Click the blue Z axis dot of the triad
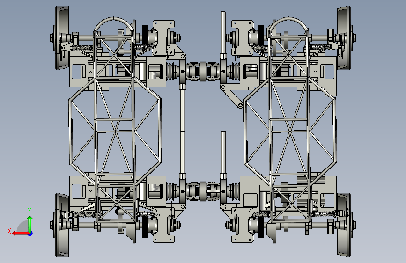This screenshot has height=263, width=406. (30, 234)
